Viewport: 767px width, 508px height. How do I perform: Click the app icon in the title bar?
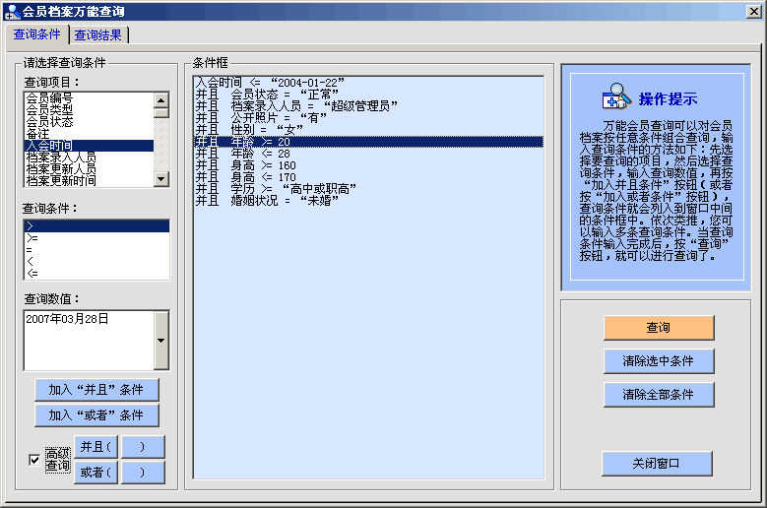coord(11,11)
